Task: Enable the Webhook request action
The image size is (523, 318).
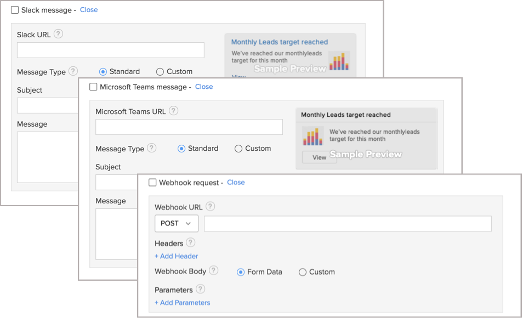Action: (x=152, y=182)
